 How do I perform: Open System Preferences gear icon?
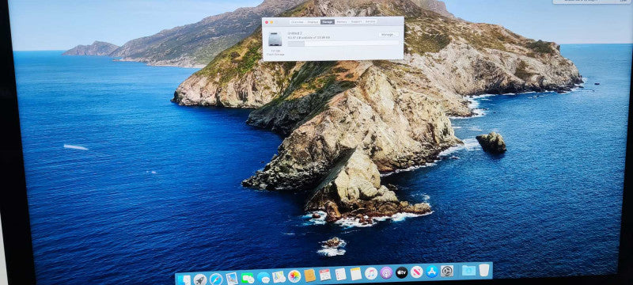[x=447, y=271]
